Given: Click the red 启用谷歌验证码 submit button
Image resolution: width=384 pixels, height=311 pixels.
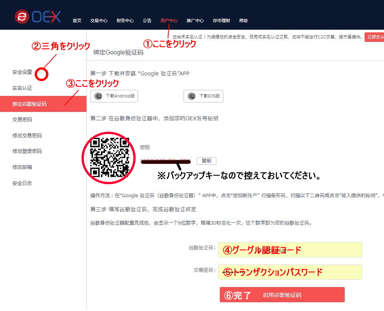Looking at the screenshot, I should point(282,295).
